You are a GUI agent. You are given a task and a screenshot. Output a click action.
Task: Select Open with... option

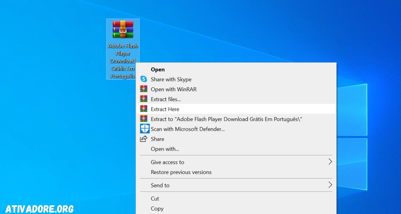pos(236,149)
